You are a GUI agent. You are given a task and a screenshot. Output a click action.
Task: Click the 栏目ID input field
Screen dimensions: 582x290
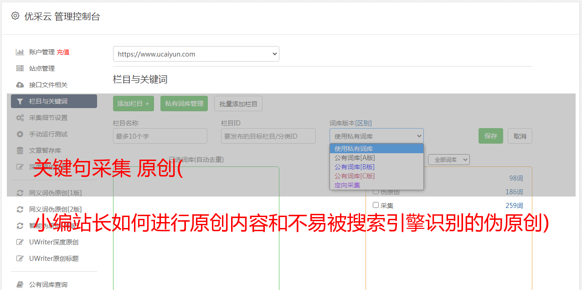tap(268, 136)
